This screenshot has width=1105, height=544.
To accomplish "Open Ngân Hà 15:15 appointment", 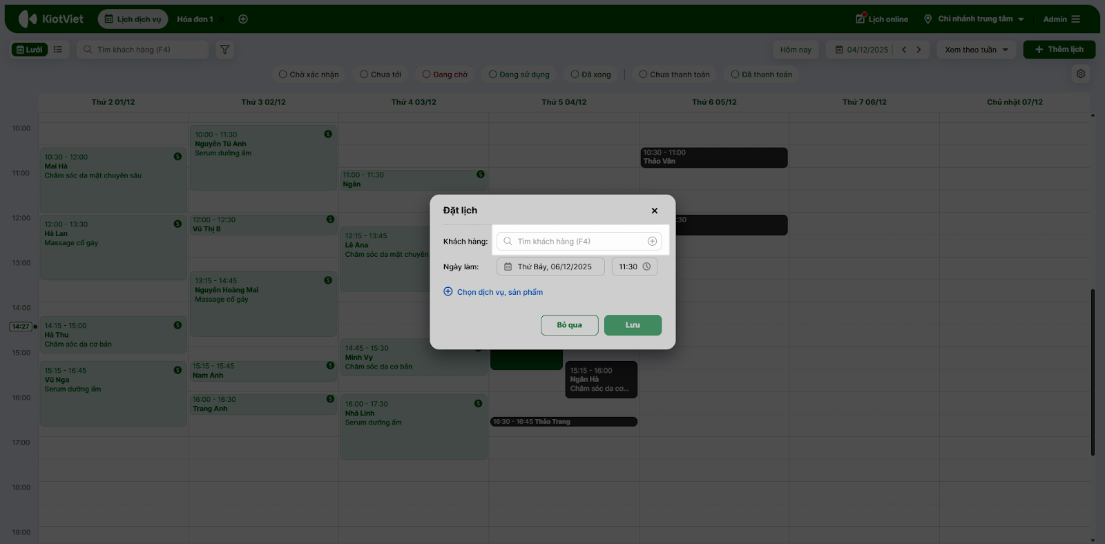I will click(x=601, y=380).
